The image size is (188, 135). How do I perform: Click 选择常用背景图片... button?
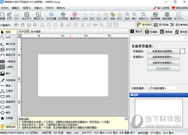tap(164, 57)
